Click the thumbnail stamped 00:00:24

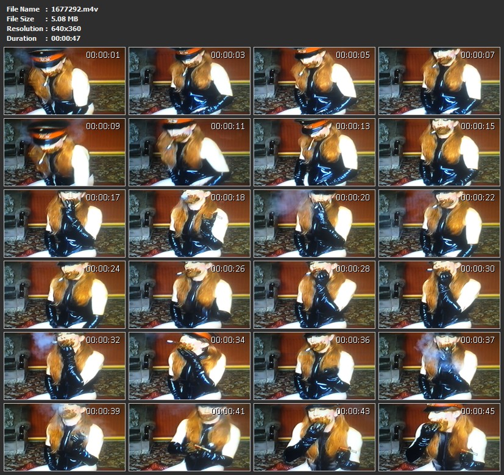coord(65,295)
